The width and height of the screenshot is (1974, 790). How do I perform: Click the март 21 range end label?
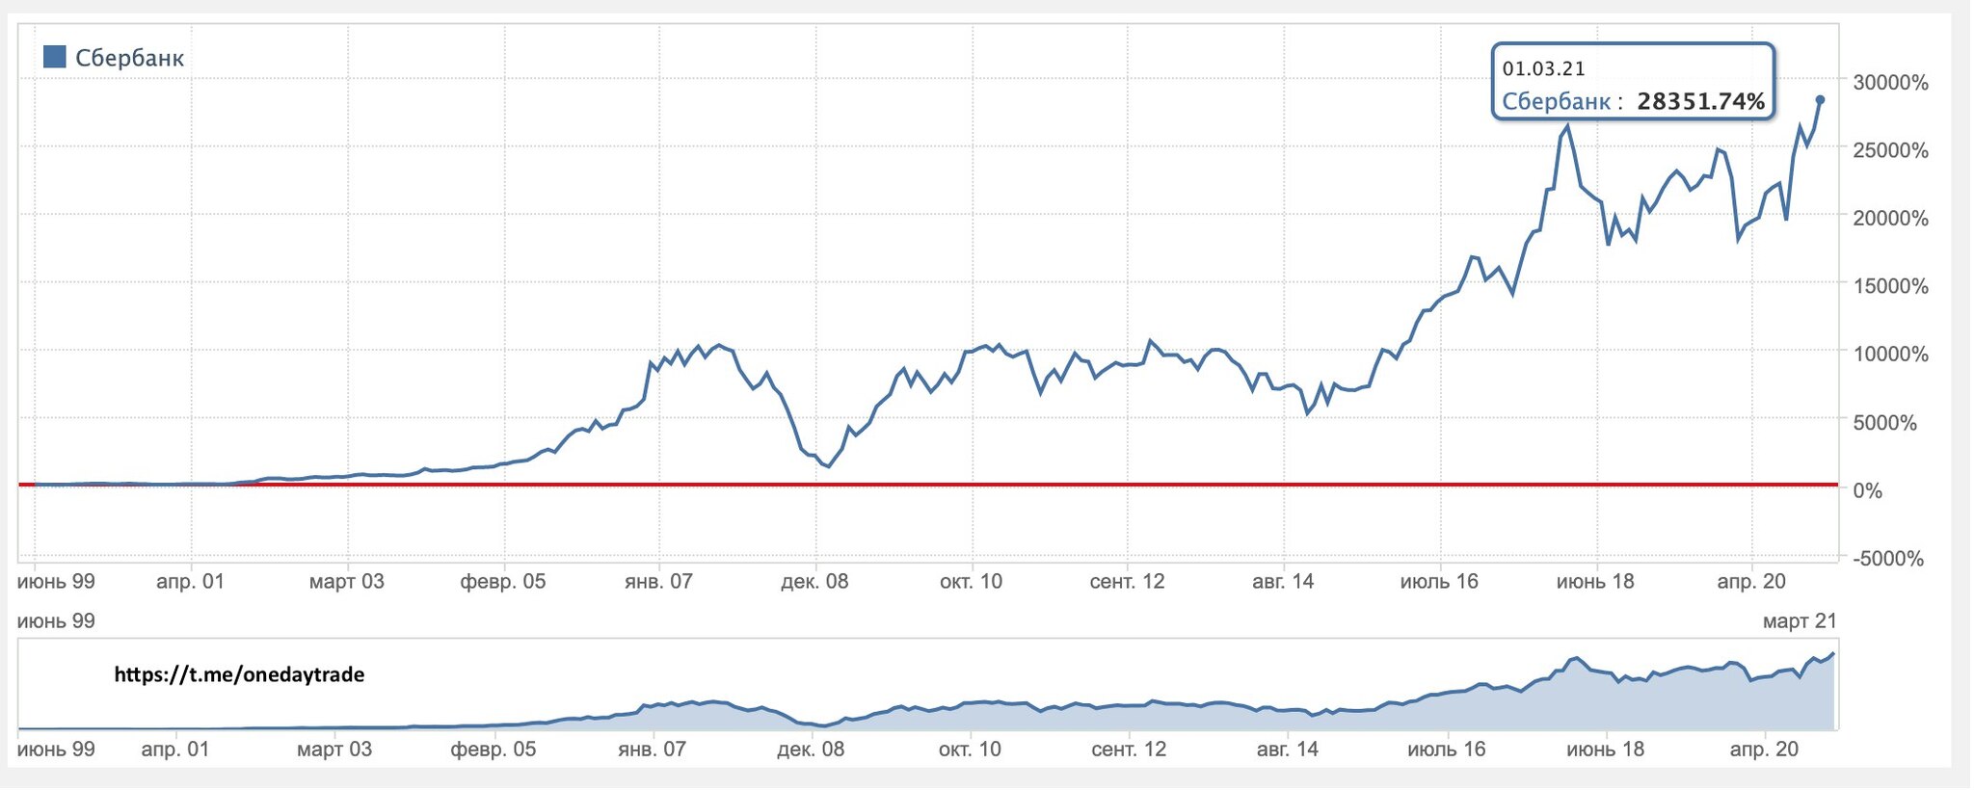point(1800,621)
